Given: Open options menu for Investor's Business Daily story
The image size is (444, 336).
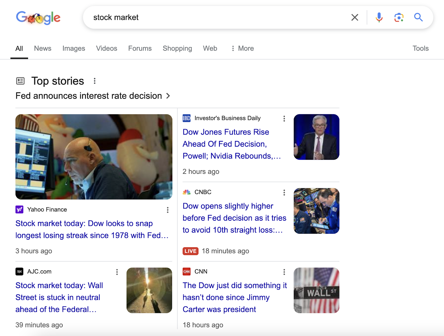Looking at the screenshot, I should pos(284,119).
